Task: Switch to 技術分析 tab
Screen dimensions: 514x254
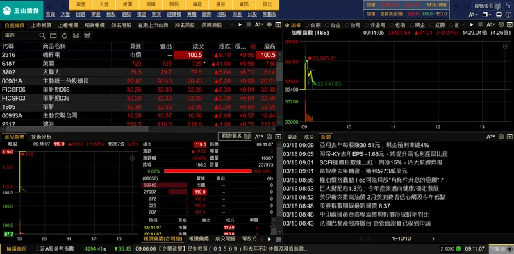Action: [41, 137]
